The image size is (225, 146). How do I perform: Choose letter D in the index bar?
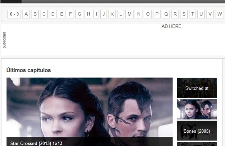(53, 14)
